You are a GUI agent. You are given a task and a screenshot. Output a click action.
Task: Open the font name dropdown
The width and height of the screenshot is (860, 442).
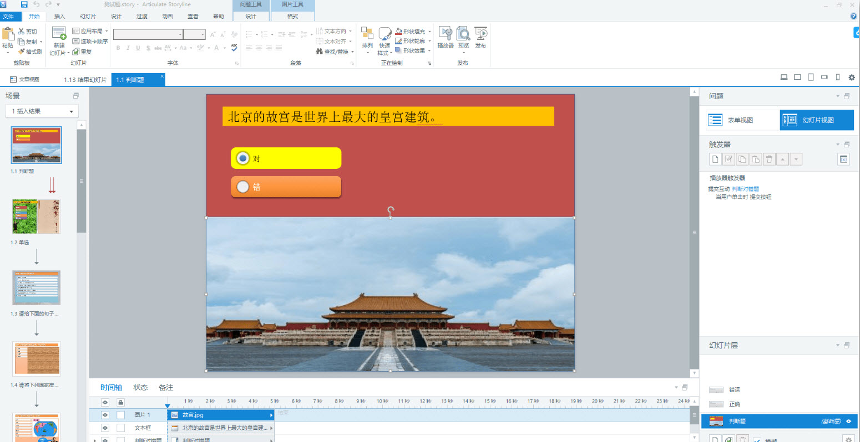[x=180, y=34]
